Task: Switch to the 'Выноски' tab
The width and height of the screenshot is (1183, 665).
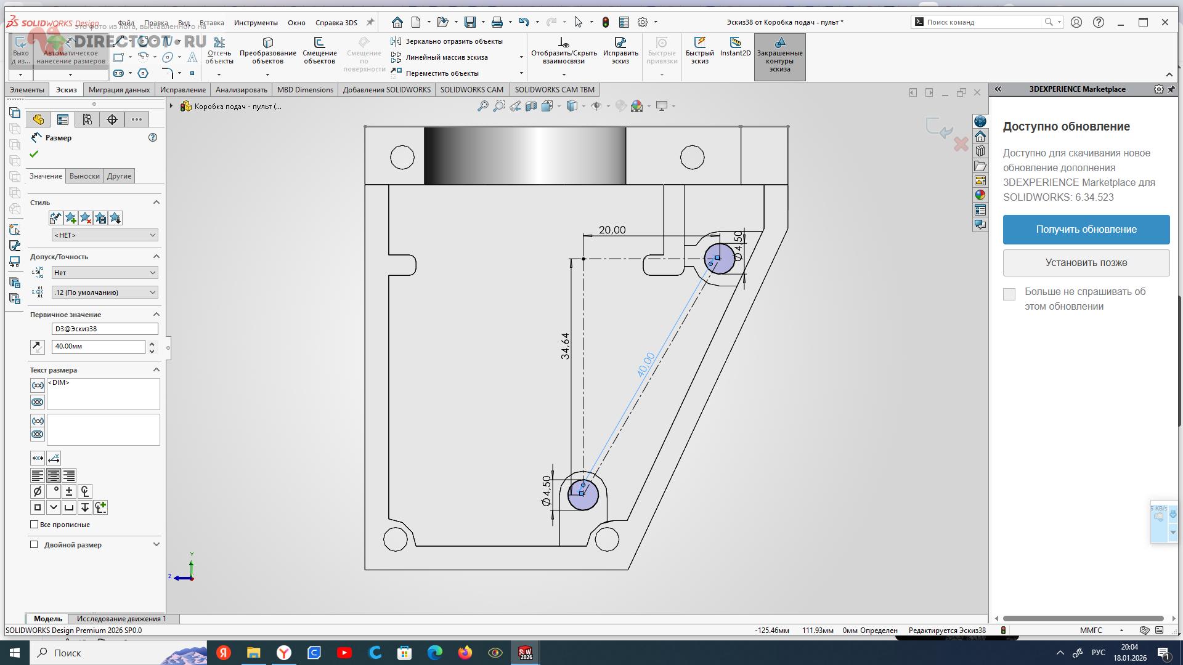Action: (x=84, y=176)
